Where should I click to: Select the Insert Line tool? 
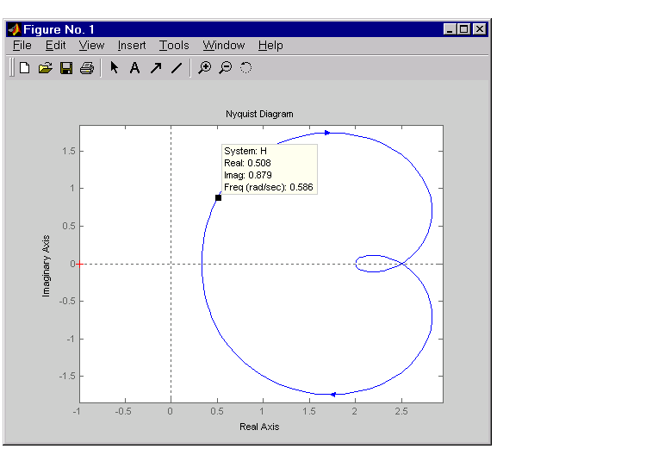point(176,68)
